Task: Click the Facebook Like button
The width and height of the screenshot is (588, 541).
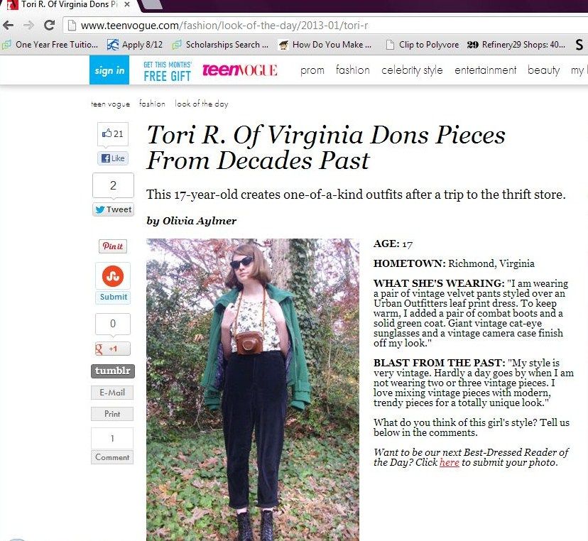Action: [x=113, y=158]
